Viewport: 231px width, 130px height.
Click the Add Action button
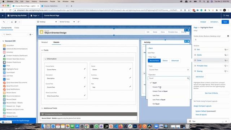(200, 77)
